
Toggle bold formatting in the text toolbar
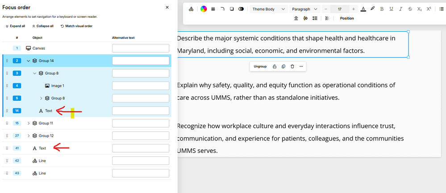coord(382,9)
